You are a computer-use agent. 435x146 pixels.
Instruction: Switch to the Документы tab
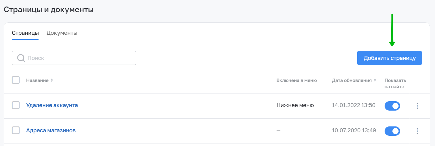[62, 33]
